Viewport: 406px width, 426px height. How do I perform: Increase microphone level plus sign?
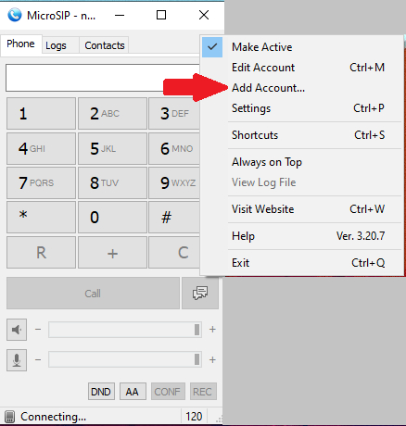click(212, 360)
